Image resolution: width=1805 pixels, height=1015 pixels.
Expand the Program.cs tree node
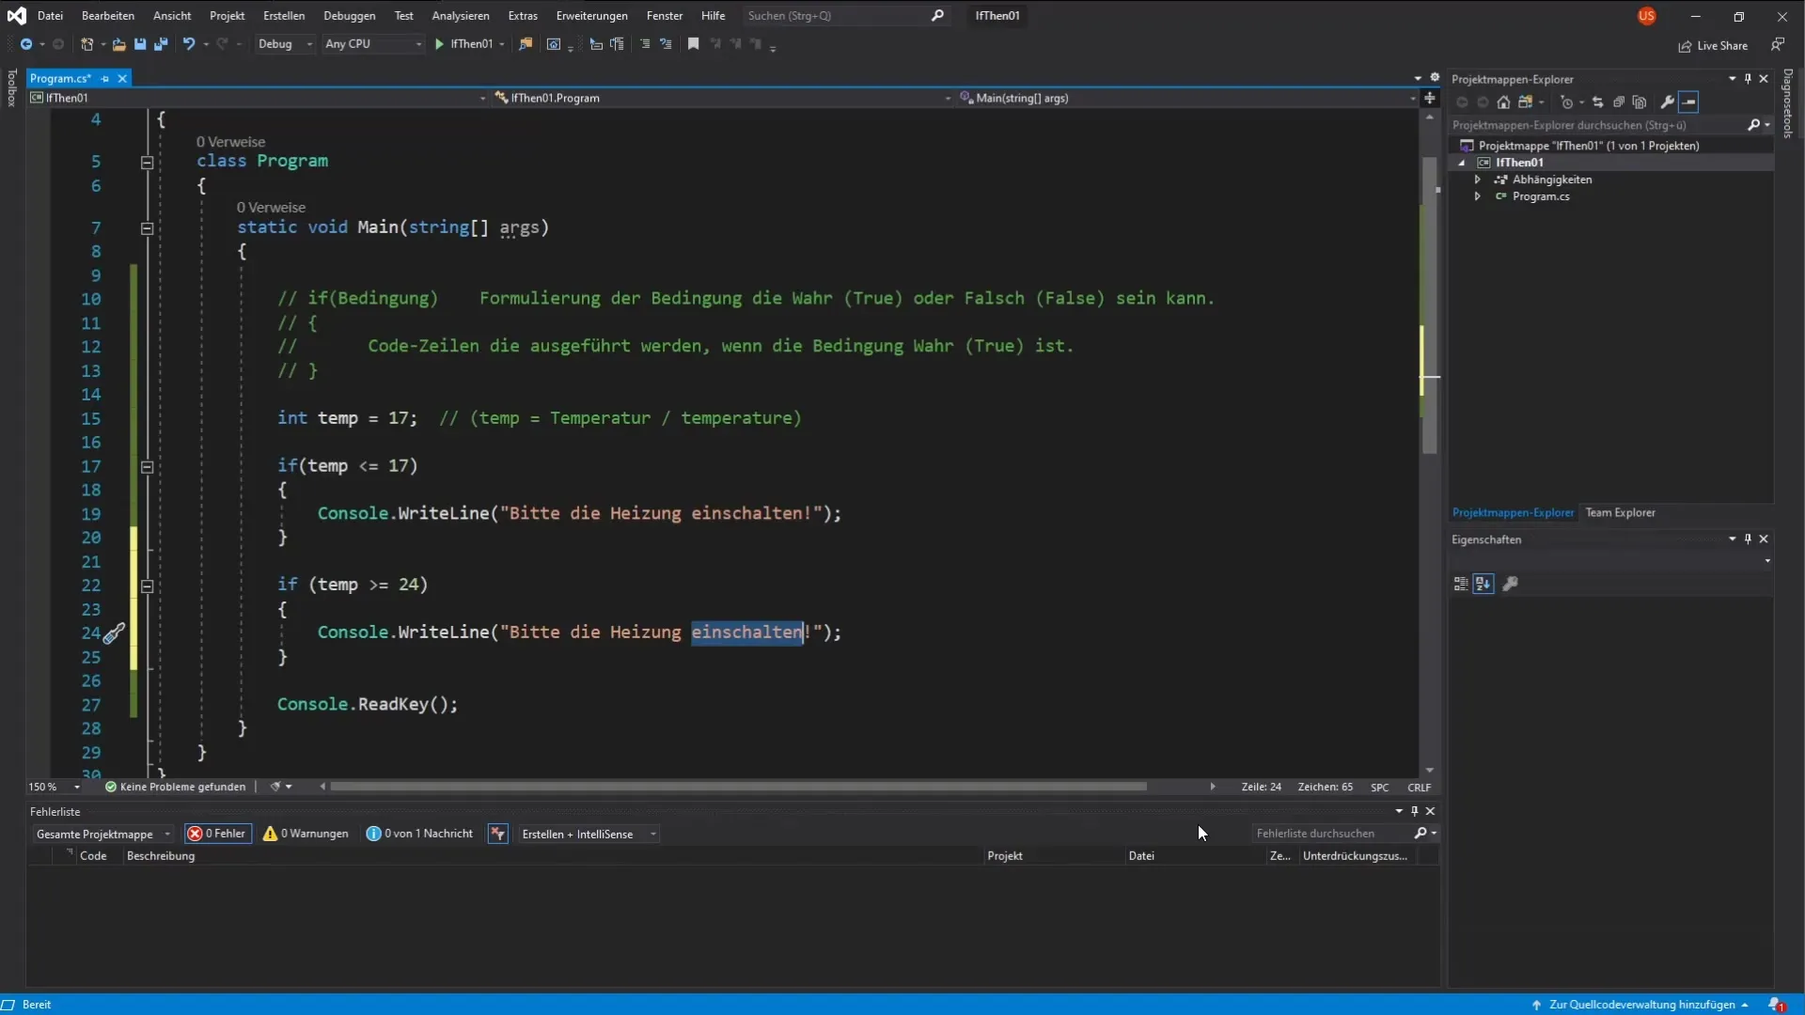[1478, 196]
